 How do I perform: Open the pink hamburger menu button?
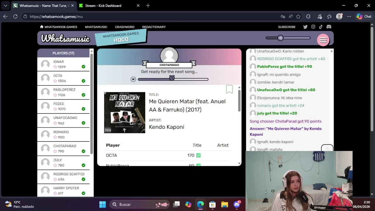(x=323, y=40)
